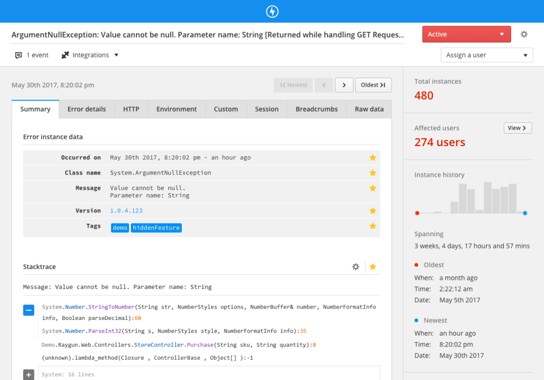The height and width of the screenshot is (380, 544).
Task: Go to previous instance arrow
Action: [324, 85]
